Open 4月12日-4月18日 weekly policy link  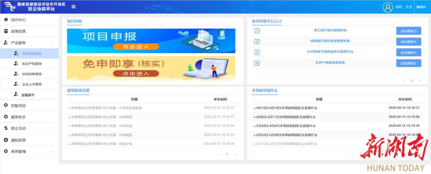(x=287, y=108)
